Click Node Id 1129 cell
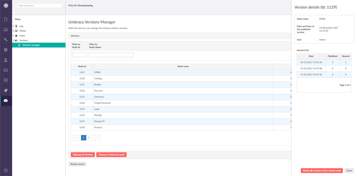The height and width of the screenshot is (176, 357). pyautogui.click(x=82, y=72)
